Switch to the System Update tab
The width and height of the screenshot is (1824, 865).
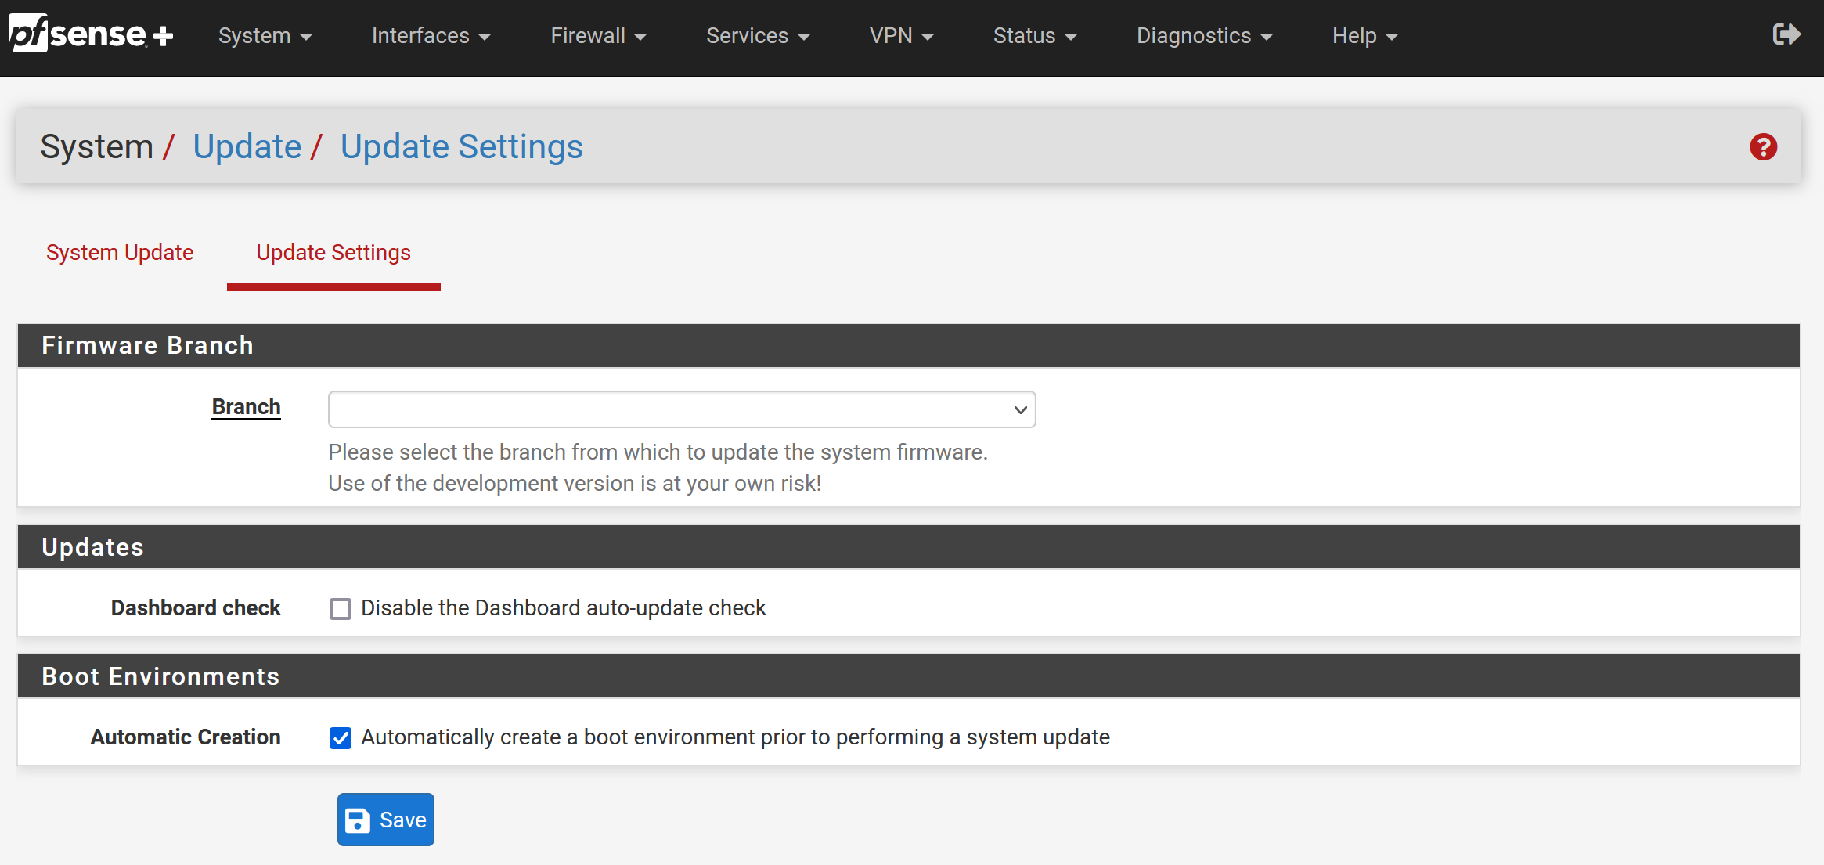tap(120, 253)
